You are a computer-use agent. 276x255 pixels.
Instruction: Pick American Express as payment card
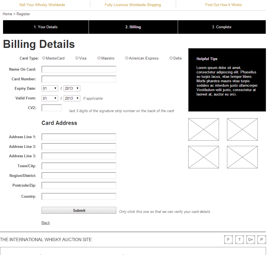tap(127, 58)
